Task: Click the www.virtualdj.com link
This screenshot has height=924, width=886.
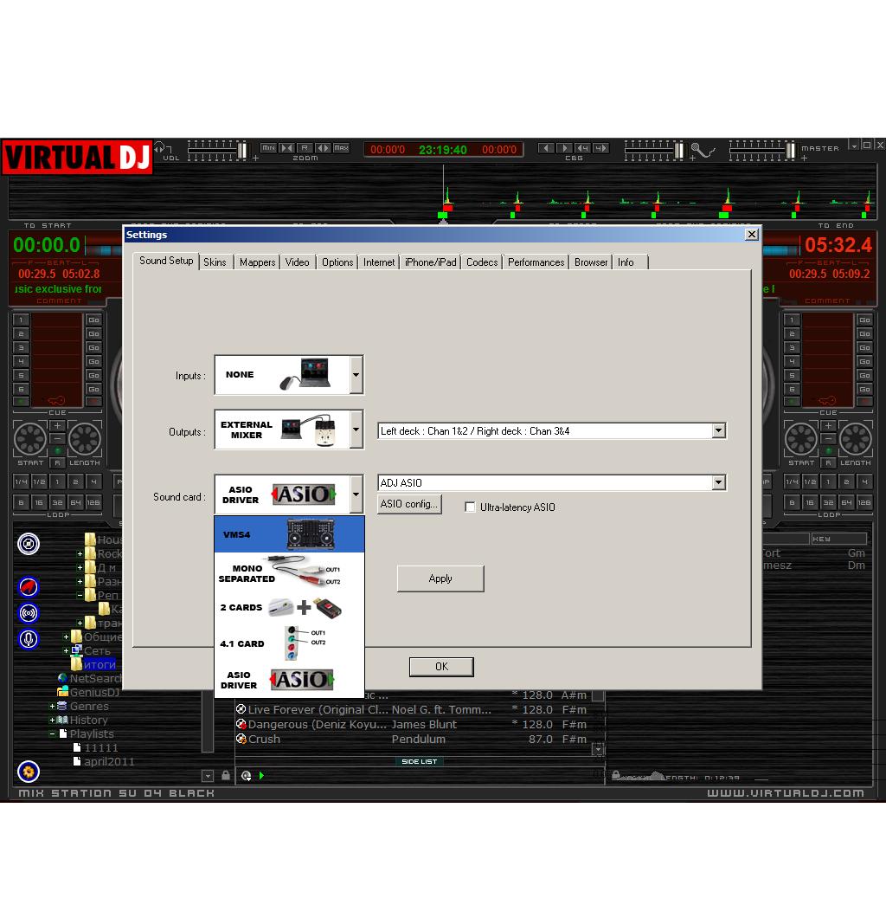Action: (x=786, y=793)
